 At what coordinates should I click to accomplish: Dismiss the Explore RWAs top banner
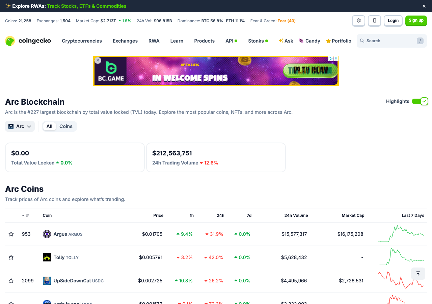424,6
